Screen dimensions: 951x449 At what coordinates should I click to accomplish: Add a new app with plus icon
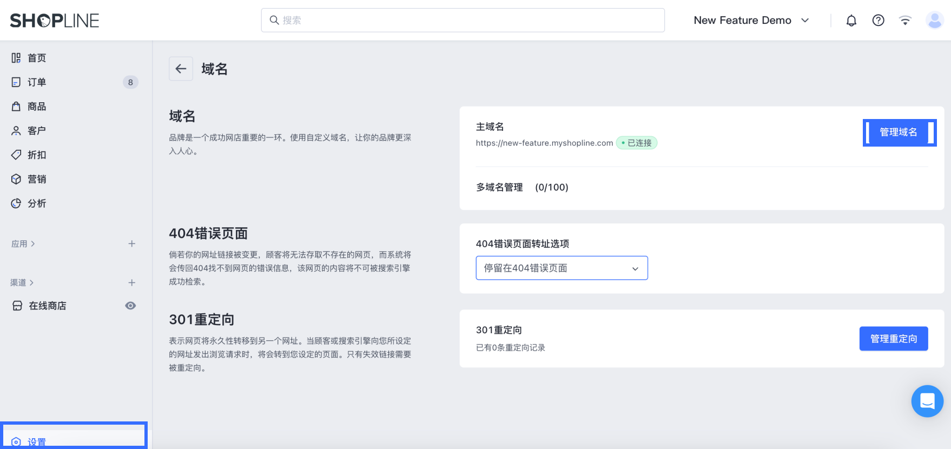[x=131, y=244]
